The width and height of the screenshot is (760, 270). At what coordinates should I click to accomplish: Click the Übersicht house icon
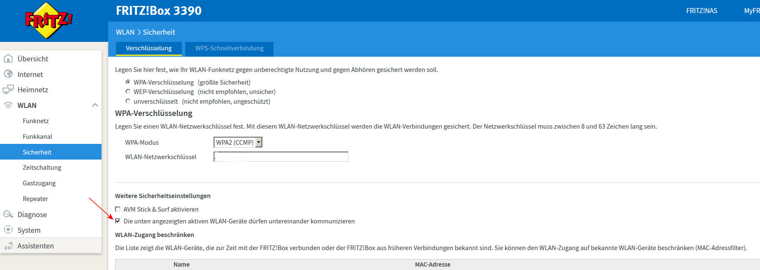click(x=8, y=58)
